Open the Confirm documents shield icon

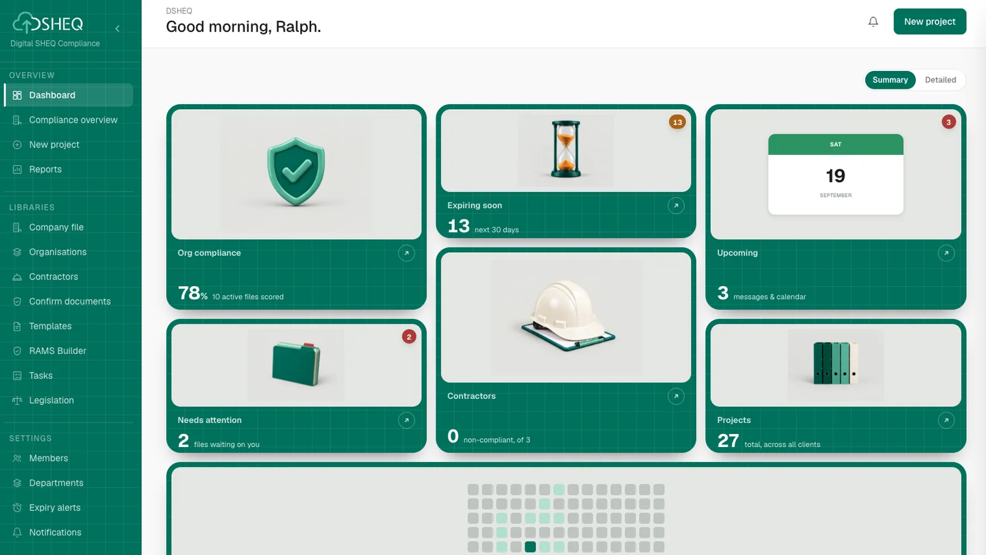click(x=17, y=301)
